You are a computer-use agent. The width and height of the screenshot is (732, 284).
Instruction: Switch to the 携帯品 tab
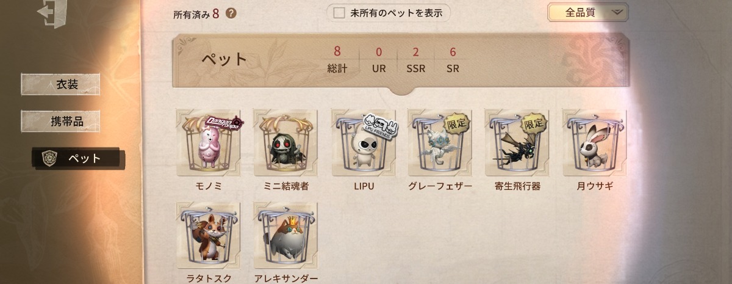point(60,121)
